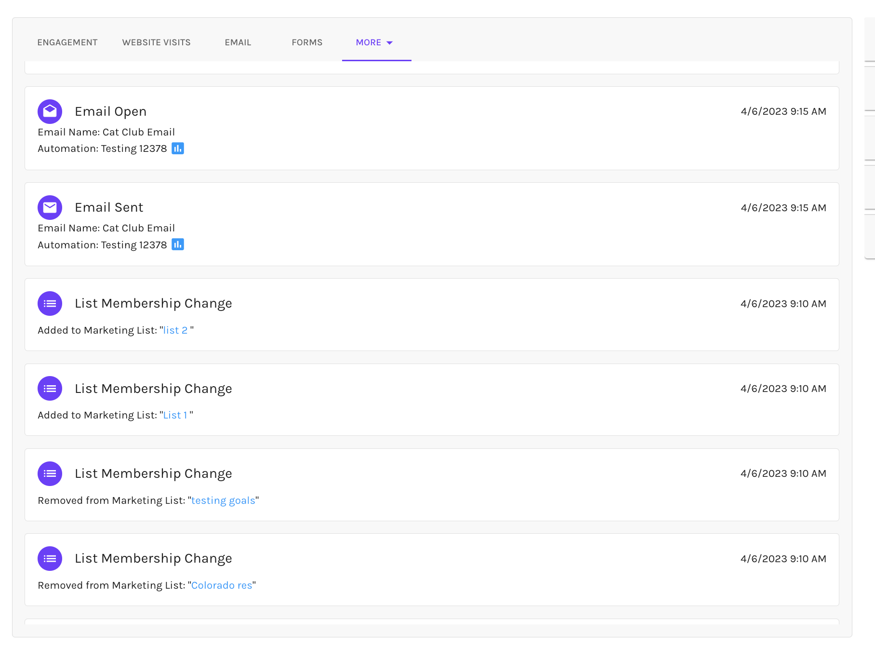The height and width of the screenshot is (648, 875).
Task: Expand the MORE tab dropdown arrow
Action: [x=390, y=43]
